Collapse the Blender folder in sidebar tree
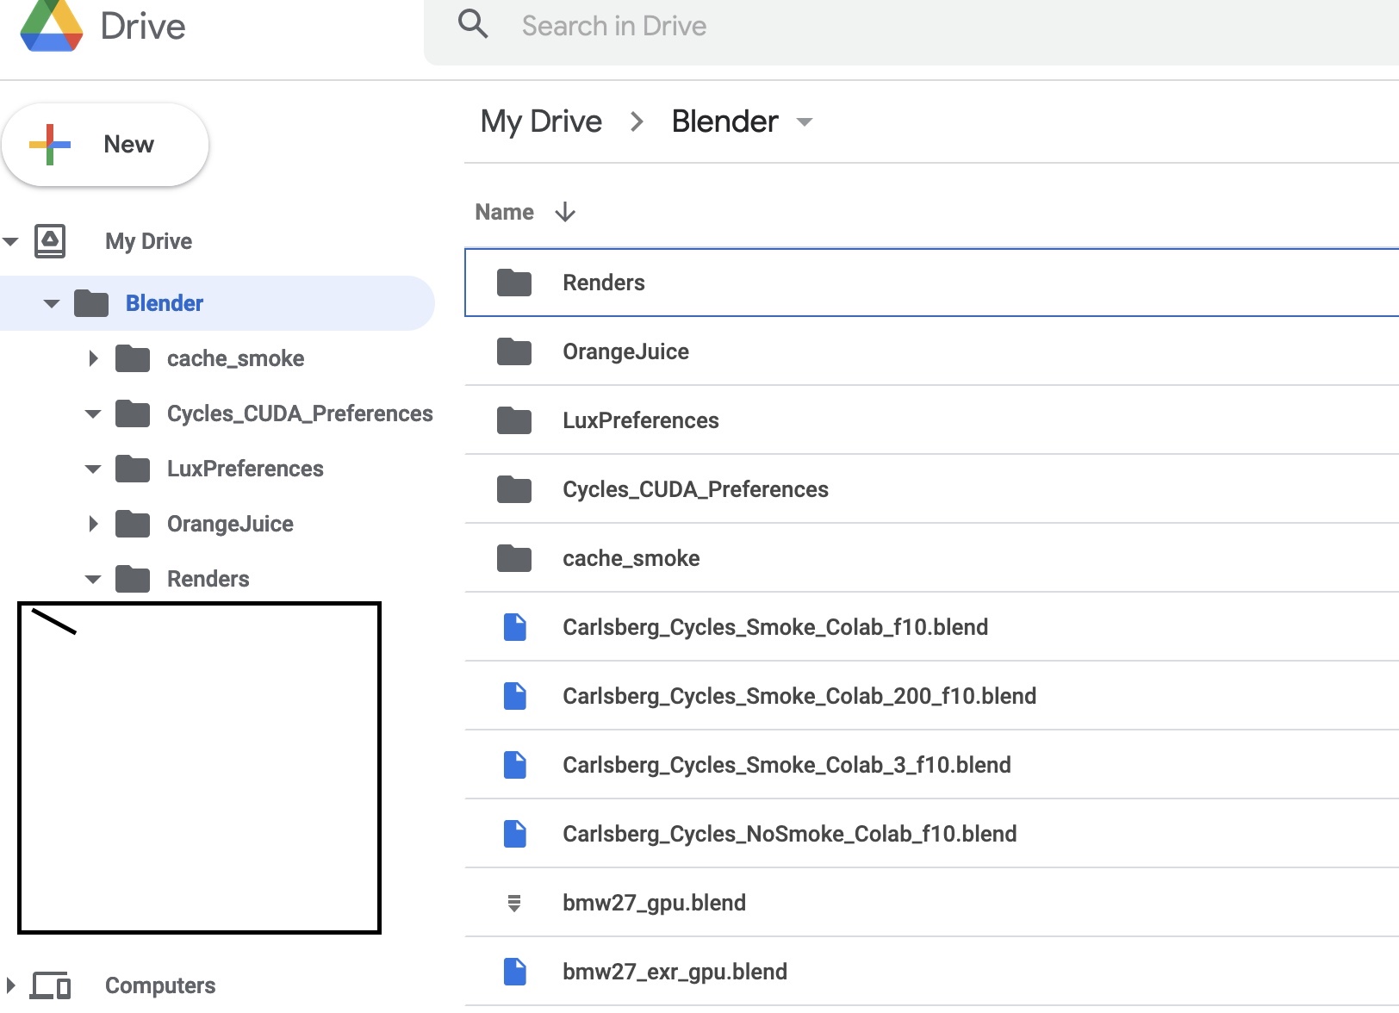 coord(52,303)
